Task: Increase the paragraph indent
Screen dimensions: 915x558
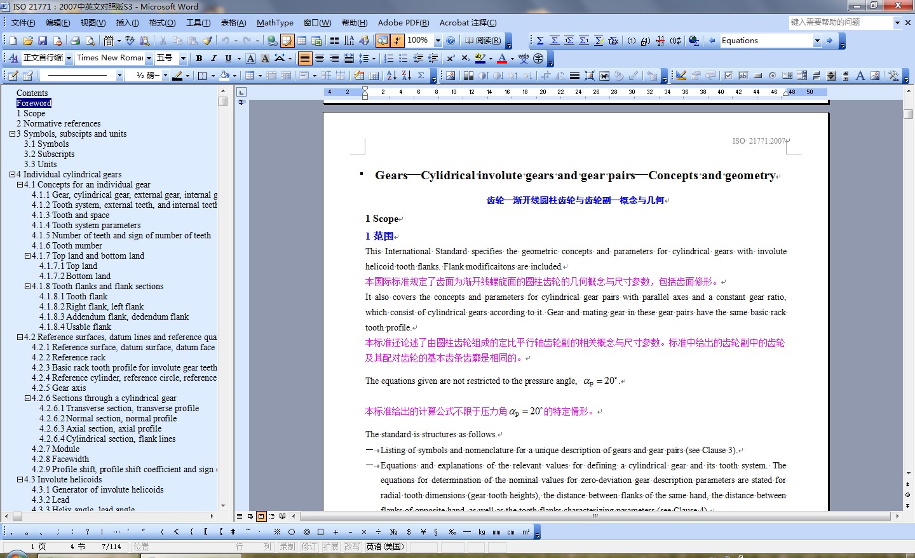Action: tap(433, 58)
